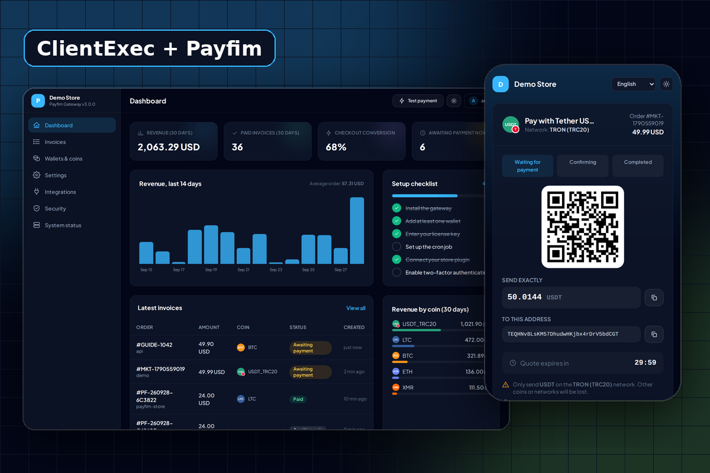Image resolution: width=710 pixels, height=473 pixels.
Task: Click BTC icon in Revenue by coin
Action: coord(396,356)
